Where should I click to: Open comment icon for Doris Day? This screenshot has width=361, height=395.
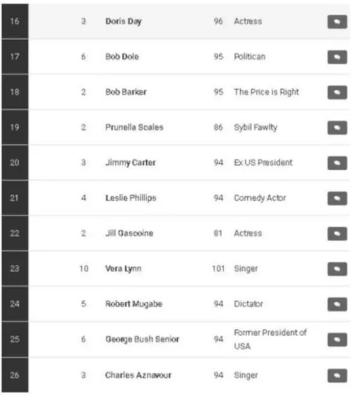(x=337, y=22)
